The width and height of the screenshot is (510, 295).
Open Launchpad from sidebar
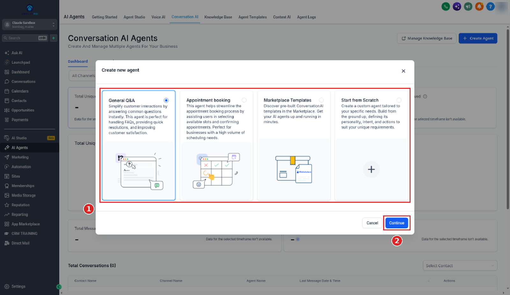[20, 63]
